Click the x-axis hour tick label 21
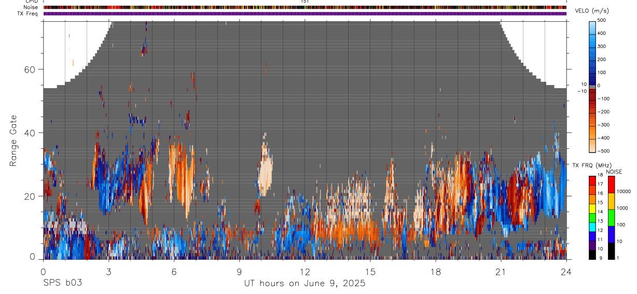The height and width of the screenshot is (294, 637). point(501,271)
